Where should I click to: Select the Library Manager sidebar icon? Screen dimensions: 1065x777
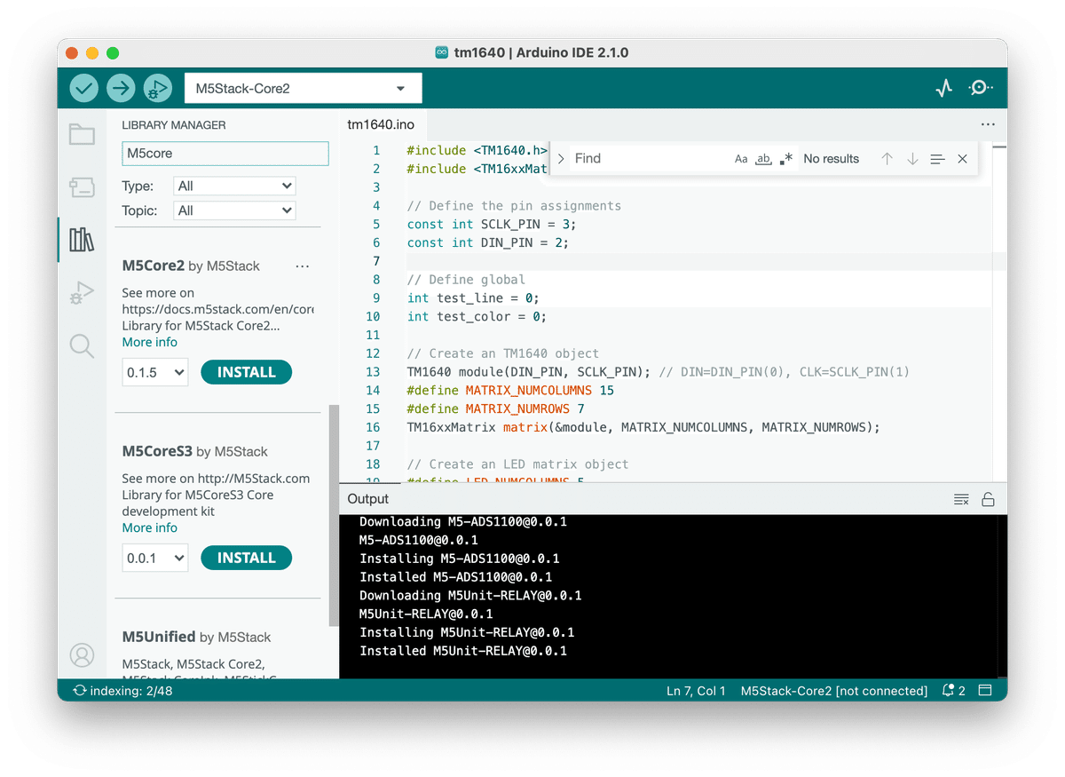coord(82,240)
